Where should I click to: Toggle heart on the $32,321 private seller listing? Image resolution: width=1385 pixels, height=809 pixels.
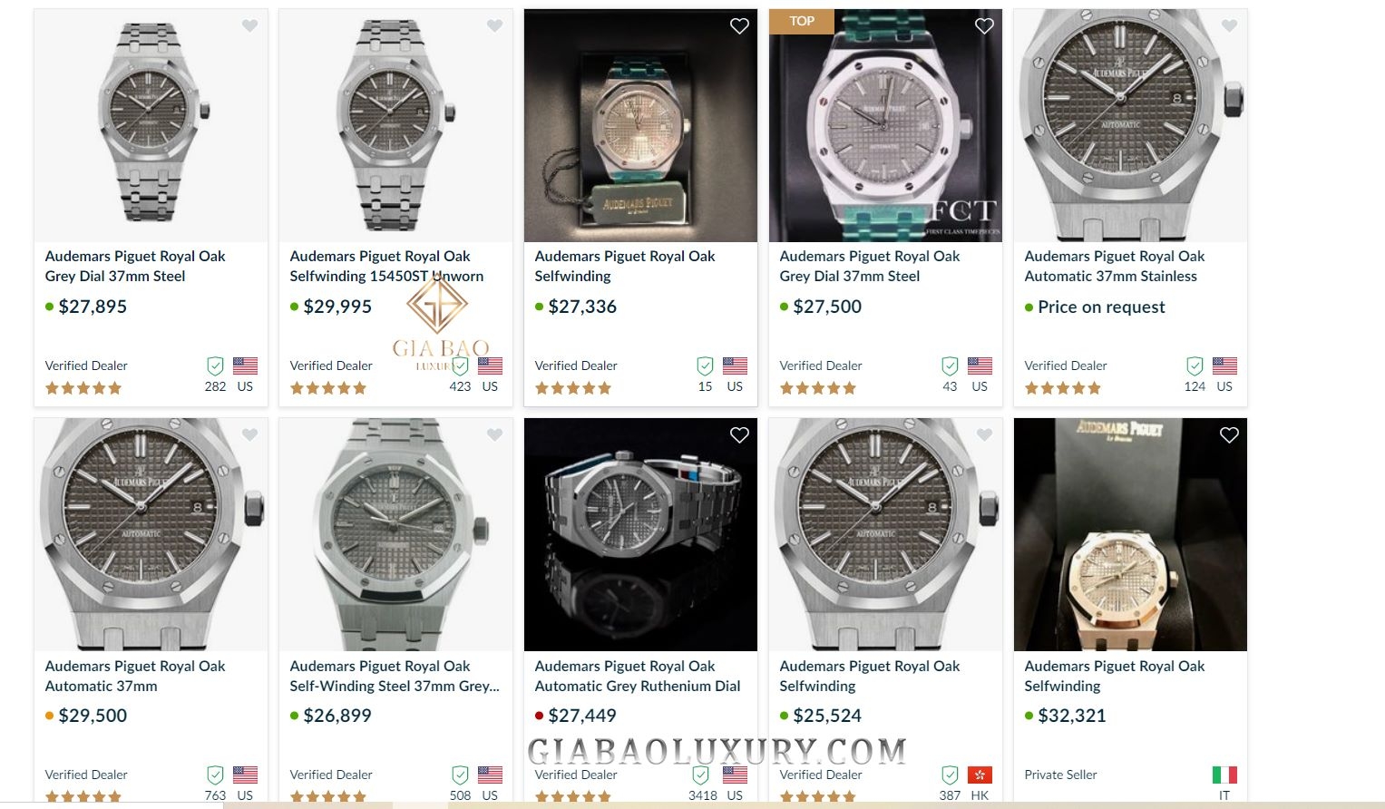tap(1229, 435)
